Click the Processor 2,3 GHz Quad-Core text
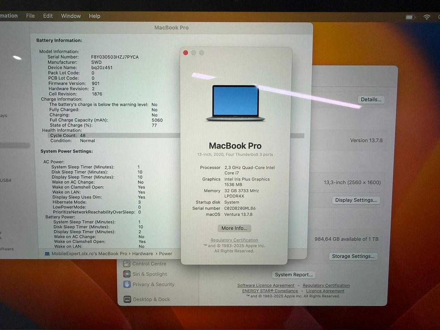 click(x=249, y=170)
